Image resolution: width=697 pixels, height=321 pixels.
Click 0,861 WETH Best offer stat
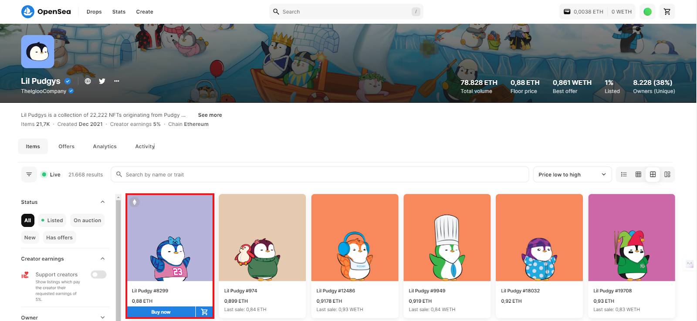coord(572,86)
